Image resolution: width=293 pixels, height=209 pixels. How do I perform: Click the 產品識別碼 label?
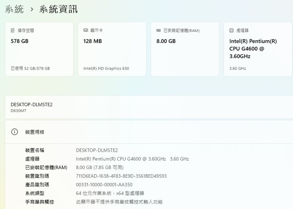37,185
